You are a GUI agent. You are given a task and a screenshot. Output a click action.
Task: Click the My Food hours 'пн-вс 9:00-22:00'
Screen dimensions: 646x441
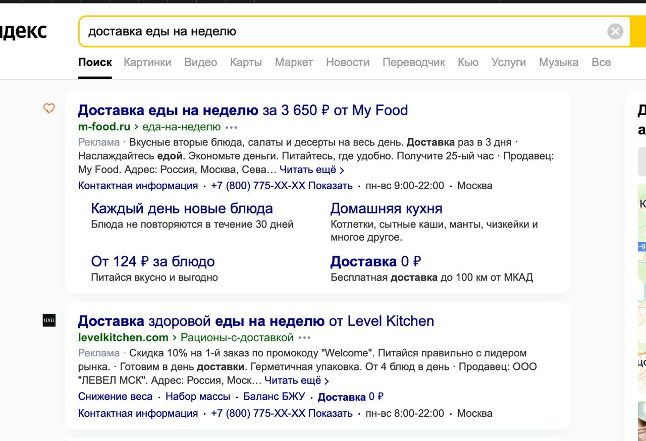405,186
